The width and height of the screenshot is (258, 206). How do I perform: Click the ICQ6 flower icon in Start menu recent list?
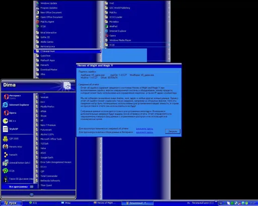click(x=6, y=171)
